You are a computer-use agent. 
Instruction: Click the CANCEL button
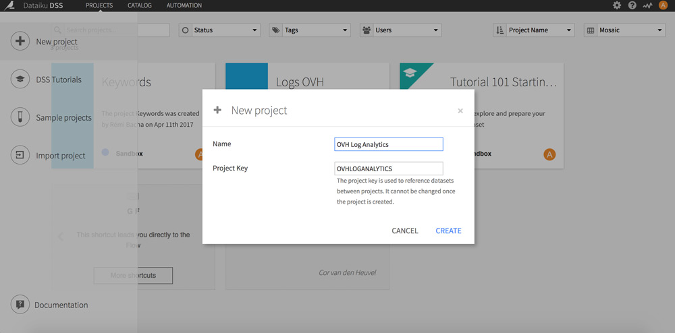(x=404, y=231)
